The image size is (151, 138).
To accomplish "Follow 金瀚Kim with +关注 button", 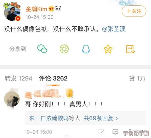I will tap(134, 11).
